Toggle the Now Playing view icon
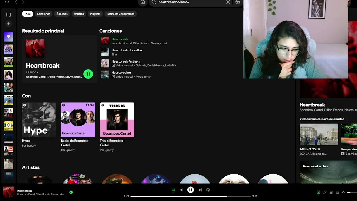357x201 pixels. point(319,192)
